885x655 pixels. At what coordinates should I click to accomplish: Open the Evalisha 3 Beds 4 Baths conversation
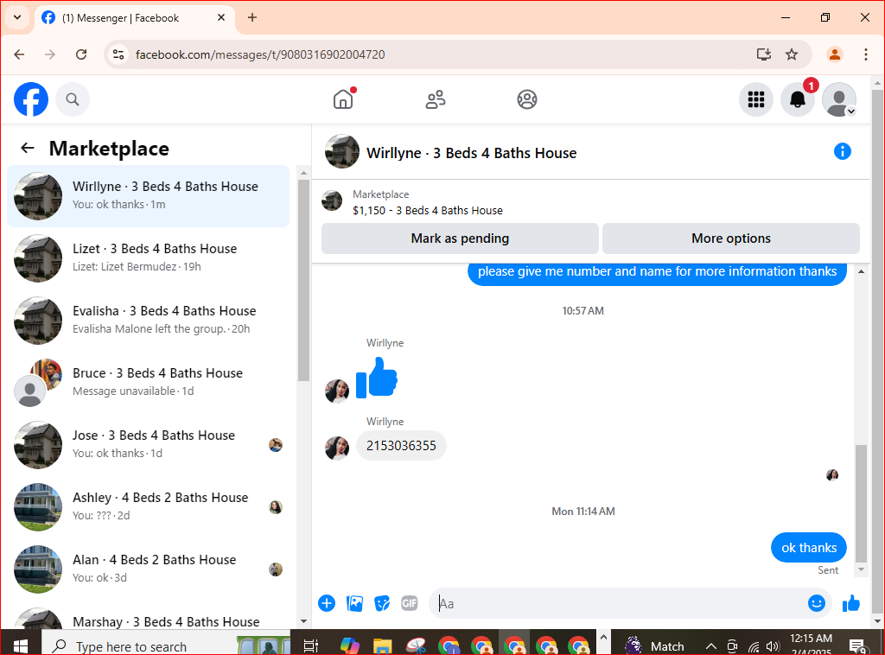pos(149,320)
